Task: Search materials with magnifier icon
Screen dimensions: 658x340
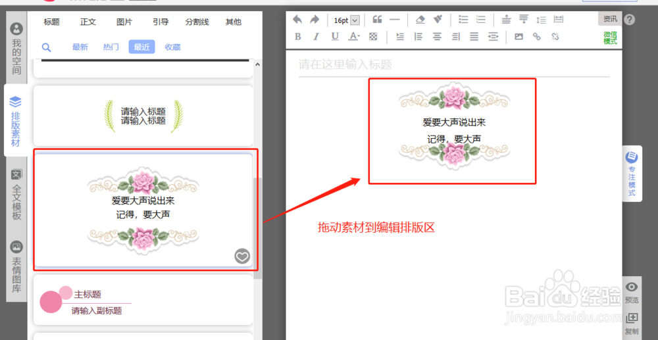Action: (x=47, y=47)
